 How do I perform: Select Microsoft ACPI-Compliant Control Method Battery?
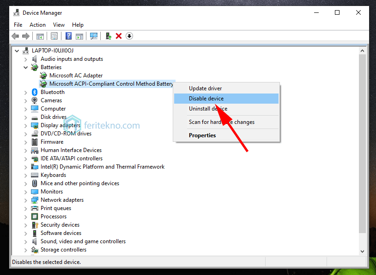pos(111,84)
